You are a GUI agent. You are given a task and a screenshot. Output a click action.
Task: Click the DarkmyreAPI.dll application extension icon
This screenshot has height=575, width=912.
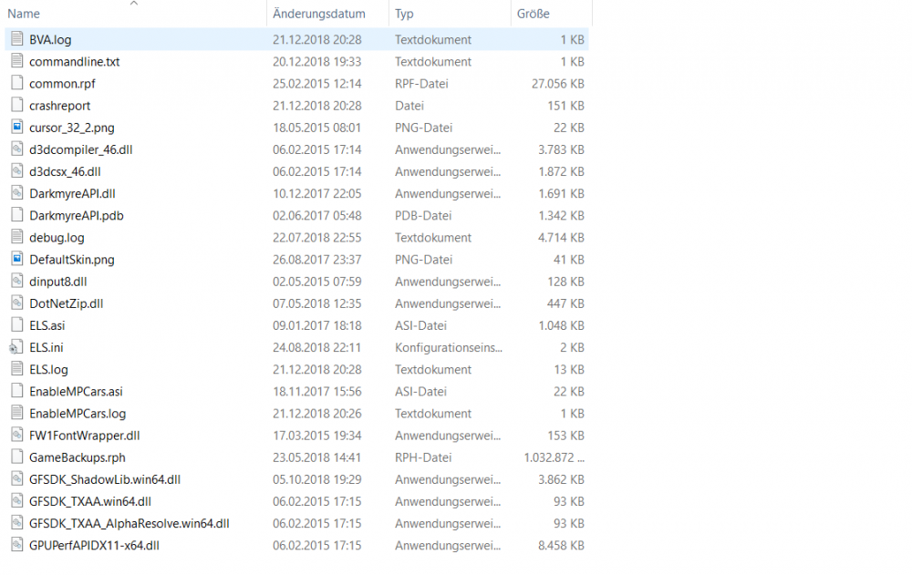(15, 193)
